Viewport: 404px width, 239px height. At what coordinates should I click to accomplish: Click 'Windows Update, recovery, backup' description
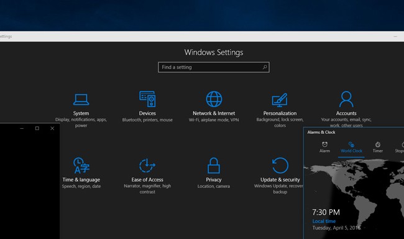coord(279,189)
